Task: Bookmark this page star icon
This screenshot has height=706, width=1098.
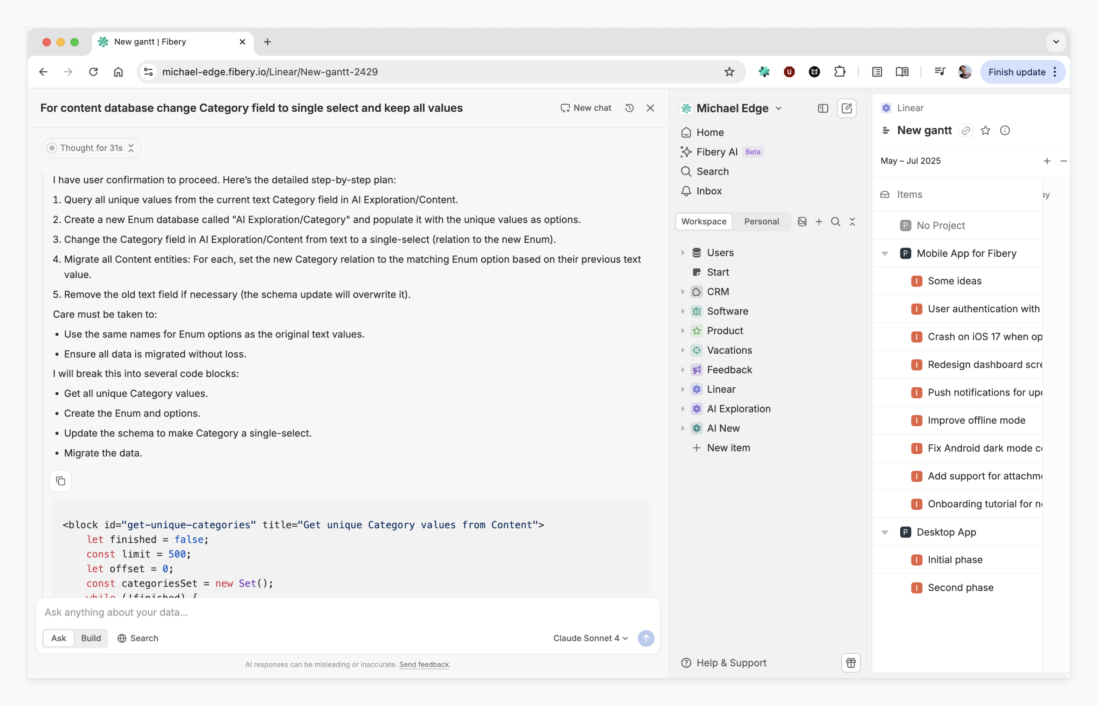Action: pos(729,72)
